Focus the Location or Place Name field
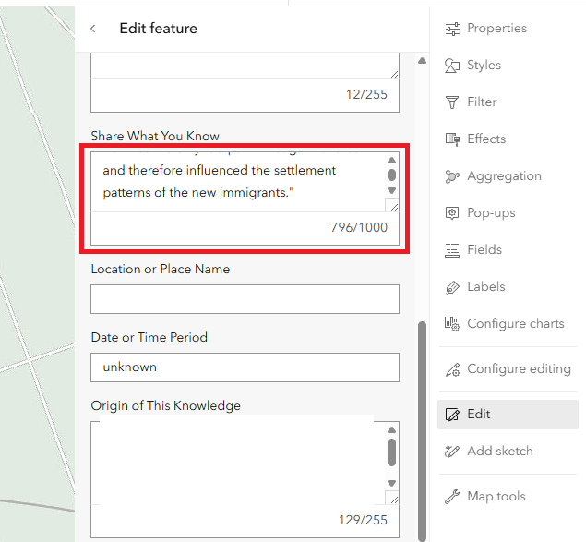Screen dimensions: 586x542 [x=245, y=299]
